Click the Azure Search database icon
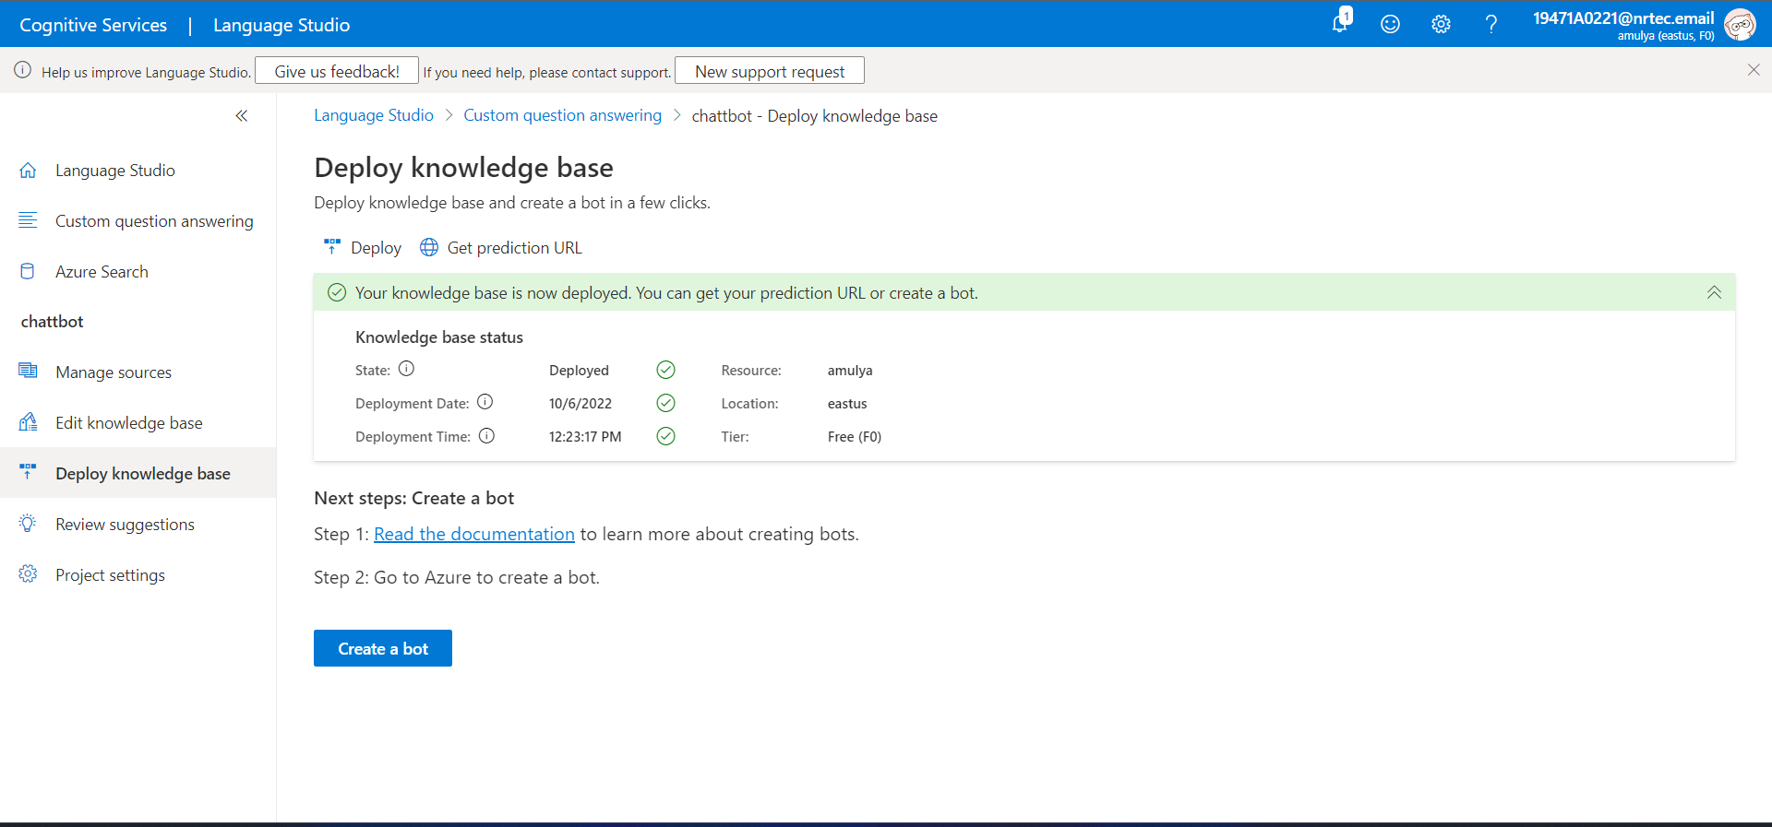The image size is (1772, 827). click(28, 271)
